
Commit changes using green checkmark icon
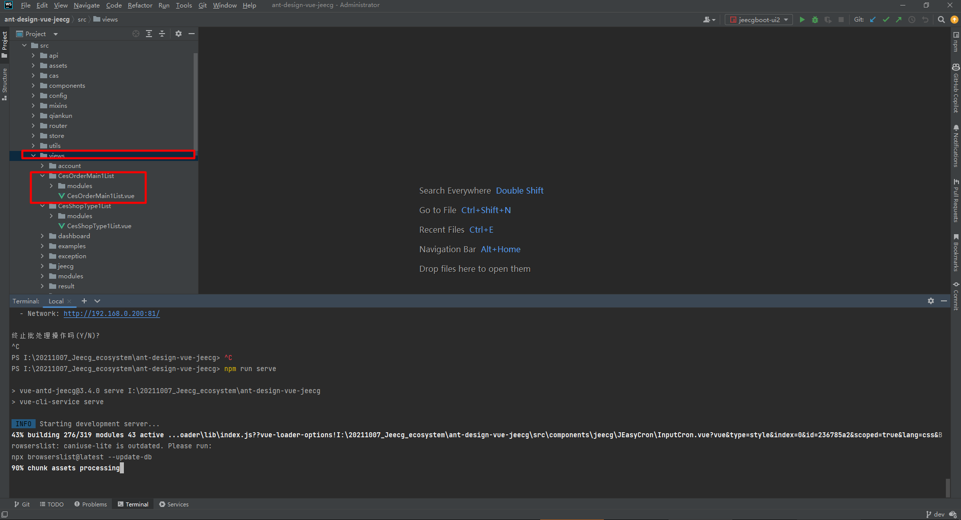pyautogui.click(x=886, y=20)
